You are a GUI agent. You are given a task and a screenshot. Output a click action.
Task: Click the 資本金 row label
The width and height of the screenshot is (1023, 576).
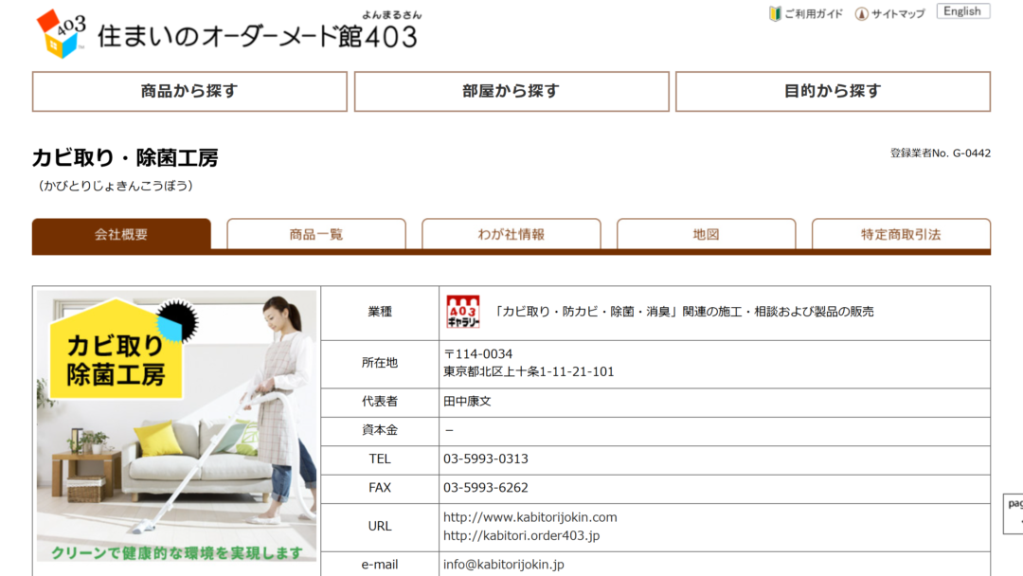point(380,430)
